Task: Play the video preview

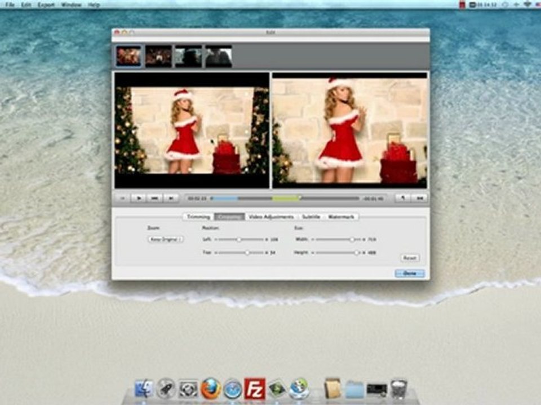Action: pyautogui.click(x=139, y=198)
